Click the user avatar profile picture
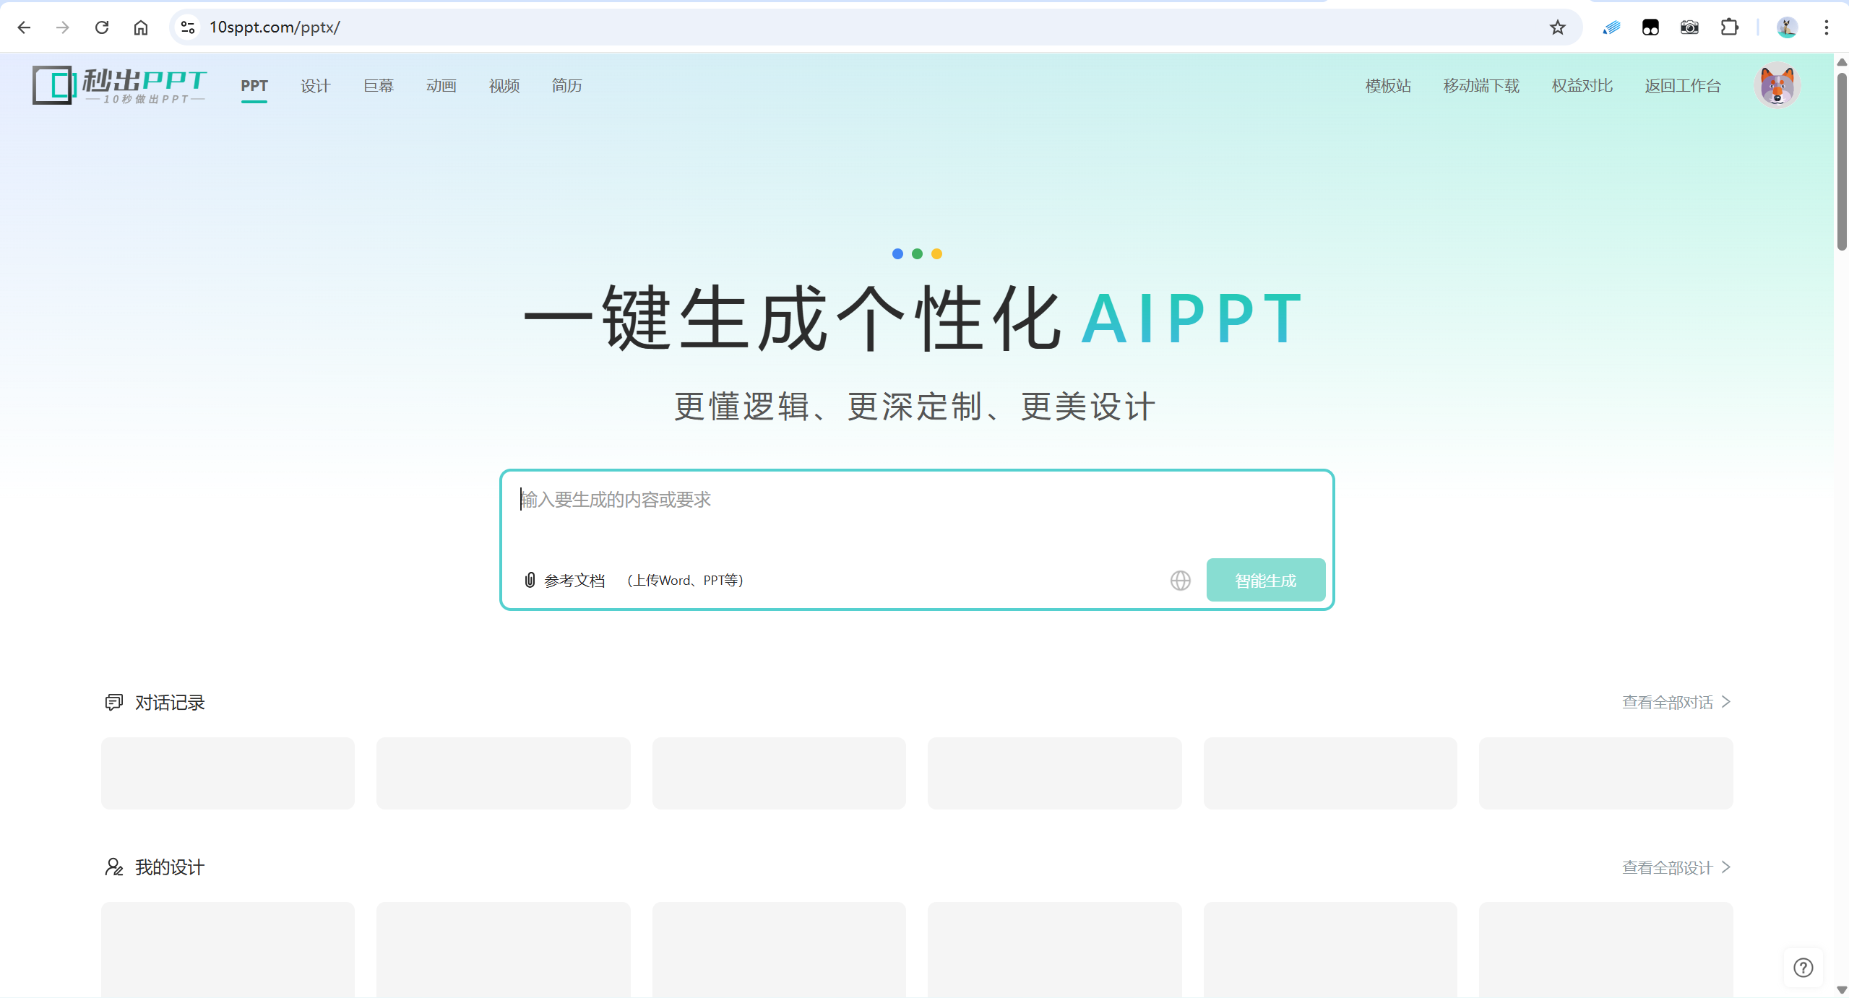Screen dimensions: 1849x998 pos(1777,86)
